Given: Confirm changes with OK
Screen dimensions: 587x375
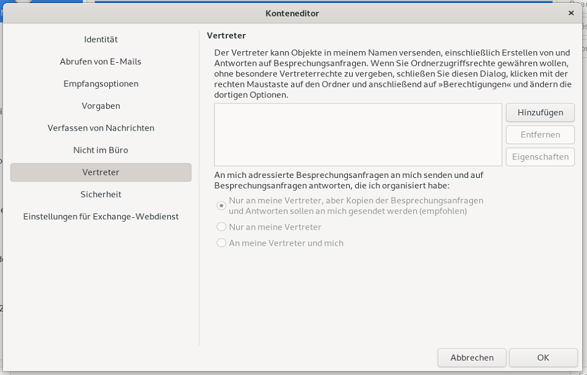Looking at the screenshot, I should click(x=543, y=358).
